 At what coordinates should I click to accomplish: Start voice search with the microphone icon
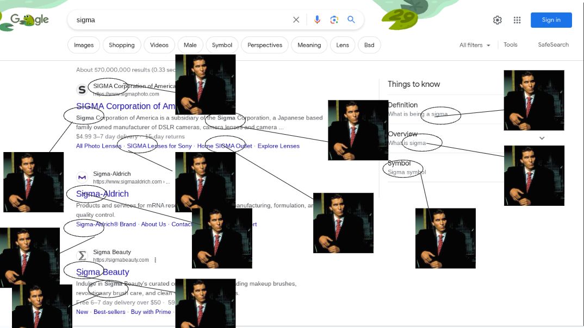(x=317, y=20)
